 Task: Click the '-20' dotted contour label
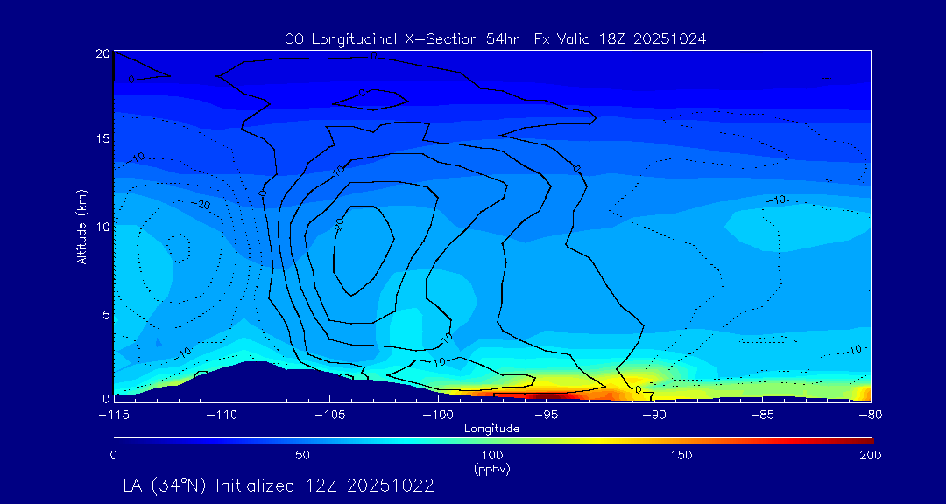(201, 206)
